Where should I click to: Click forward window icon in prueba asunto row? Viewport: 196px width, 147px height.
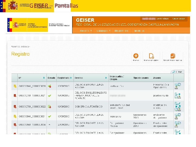pyautogui.click(x=176, y=97)
